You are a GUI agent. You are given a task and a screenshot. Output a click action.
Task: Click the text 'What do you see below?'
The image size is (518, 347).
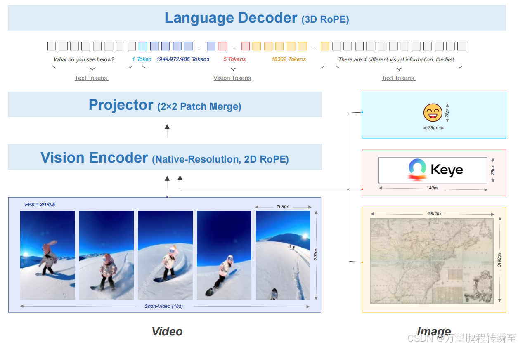(84, 59)
